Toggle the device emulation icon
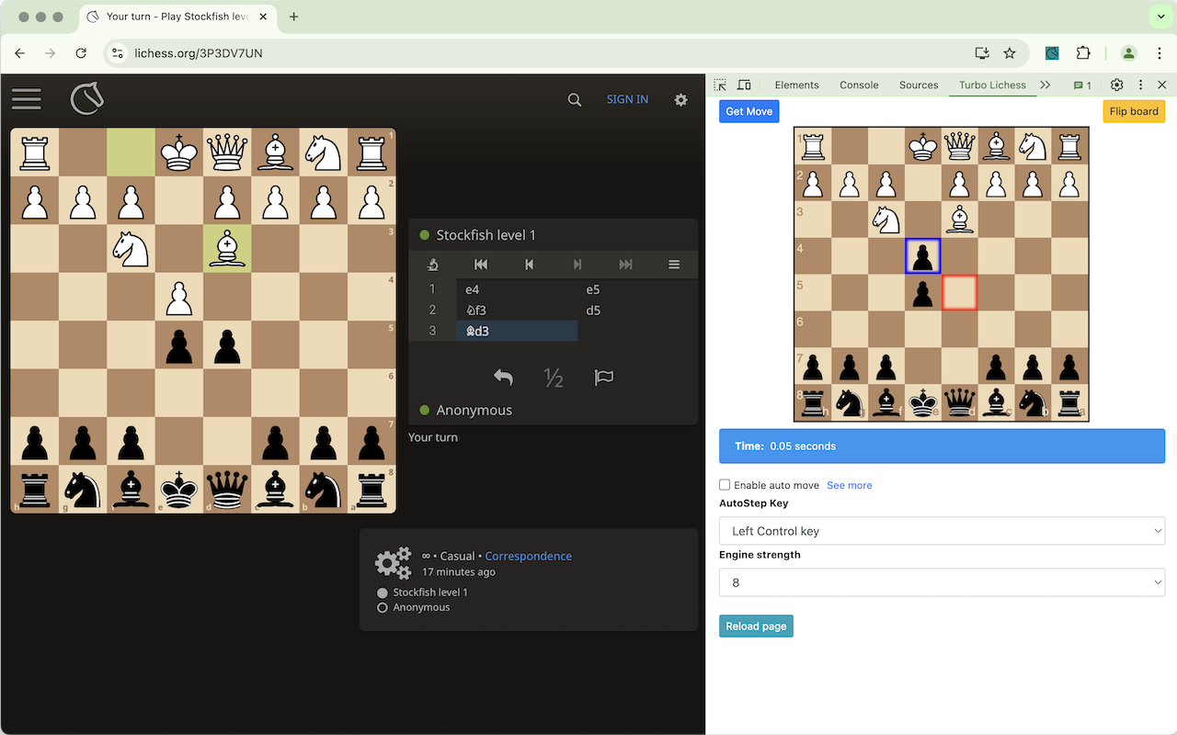The image size is (1177, 735). [x=744, y=84]
